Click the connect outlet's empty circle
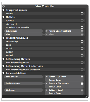The width and height of the screenshot is (90, 102). point(82,21)
